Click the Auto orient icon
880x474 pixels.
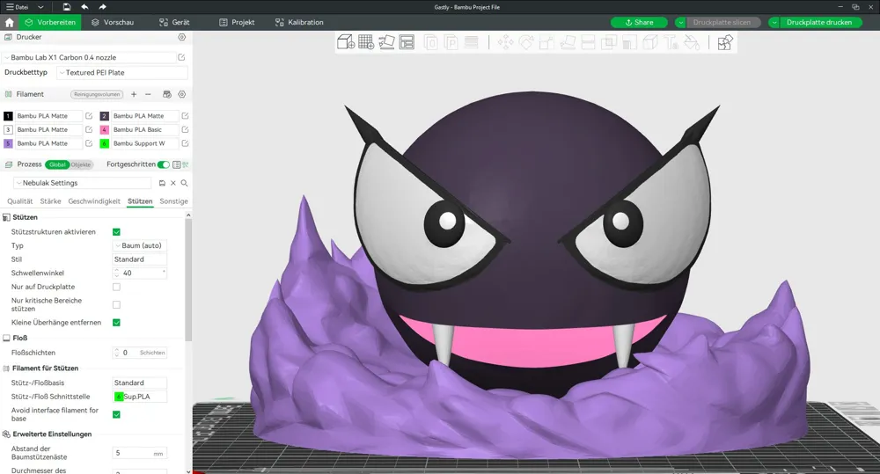point(386,42)
